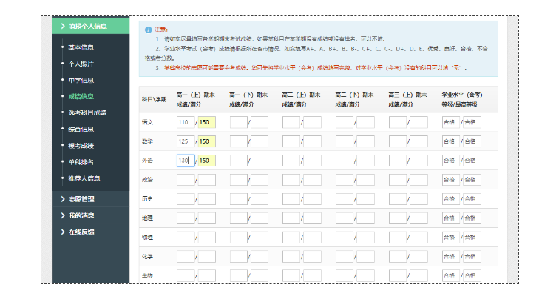Viewport: 559px width, 296px height.
Task: Click 政治 高一(上) empty score field
Action: pos(185,180)
